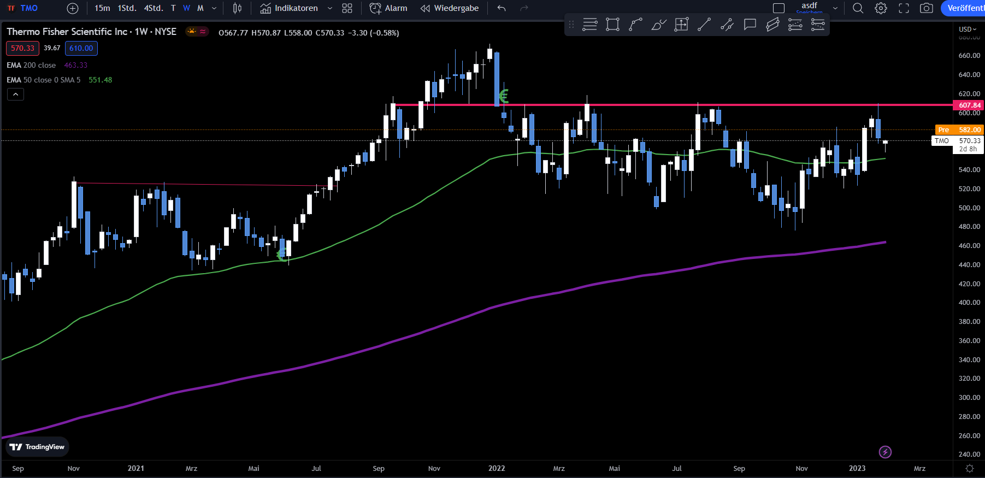Click the Thermo Fisher Scientific Inc title
Screen dimensions: 985x478
(67, 32)
